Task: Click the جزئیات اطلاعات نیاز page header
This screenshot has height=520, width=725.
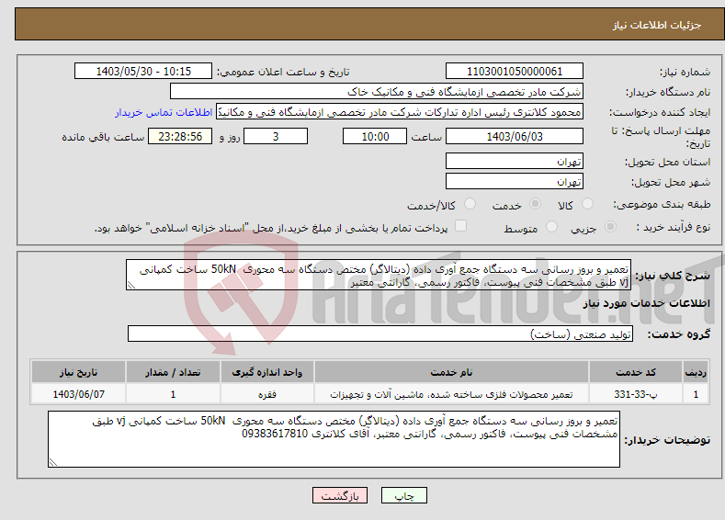Action: pos(657,25)
